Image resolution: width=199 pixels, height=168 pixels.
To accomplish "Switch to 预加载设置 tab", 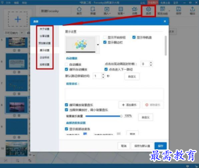I will pyautogui.click(x=44, y=43).
